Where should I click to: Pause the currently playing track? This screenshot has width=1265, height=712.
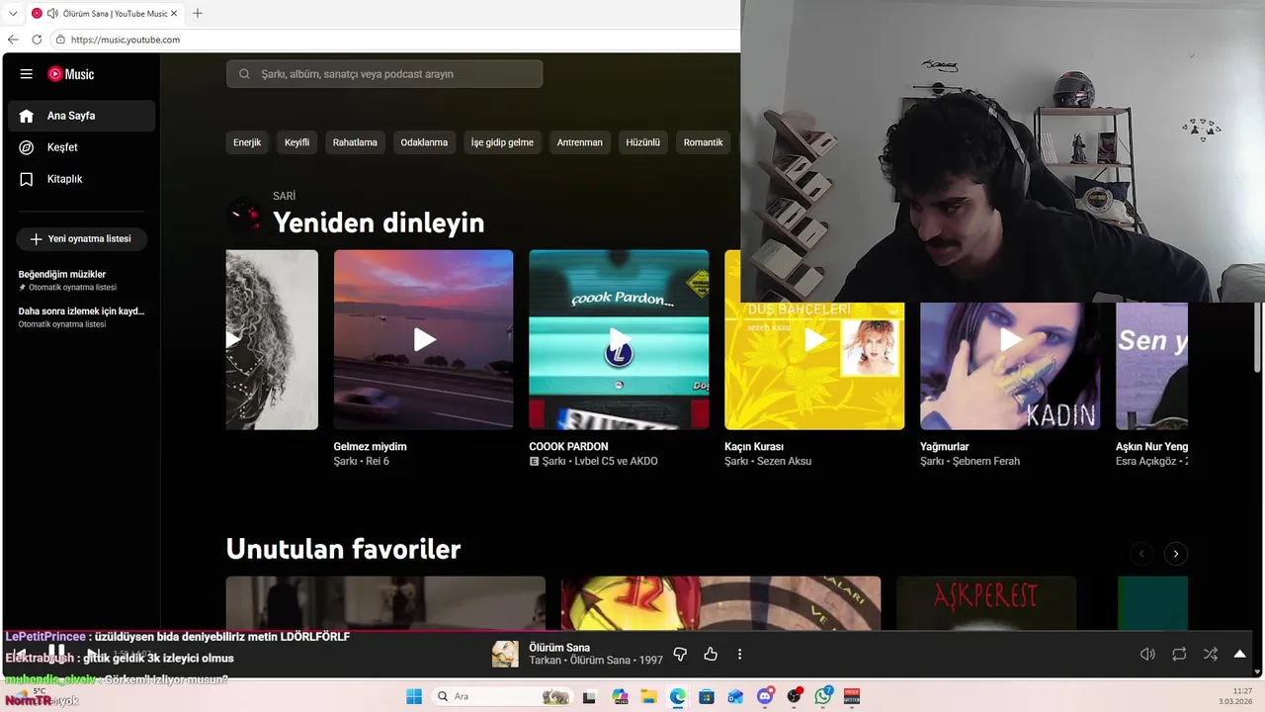57,653
